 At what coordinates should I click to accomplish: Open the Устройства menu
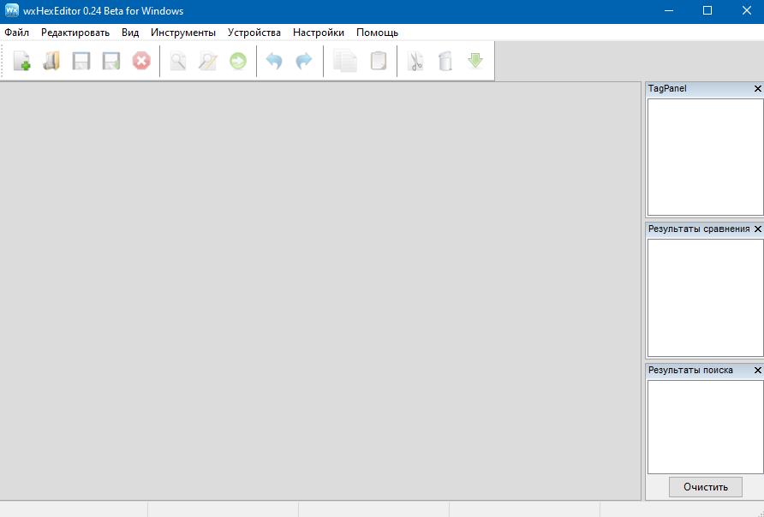(x=254, y=33)
